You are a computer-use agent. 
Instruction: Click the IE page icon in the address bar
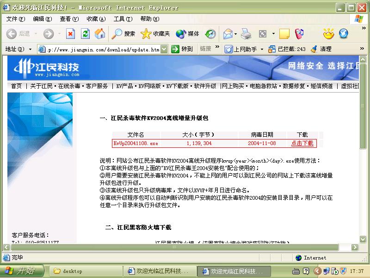(42, 49)
